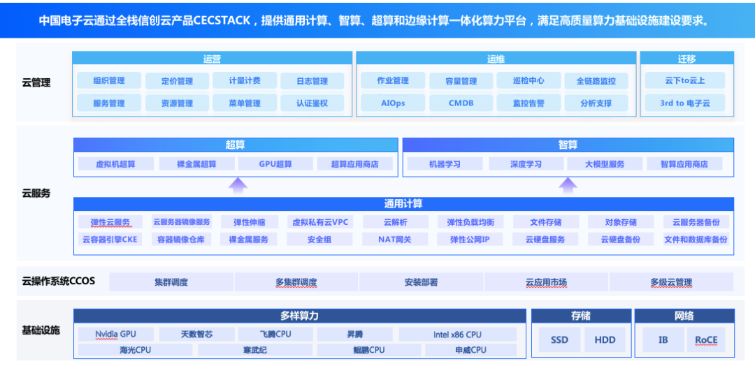Click the 巡检中心 box
This screenshot has width=755, height=366.
[528, 81]
